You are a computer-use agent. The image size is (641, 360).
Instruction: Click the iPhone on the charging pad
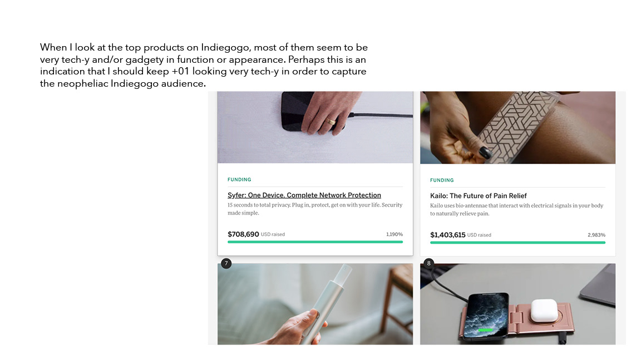point(486,315)
